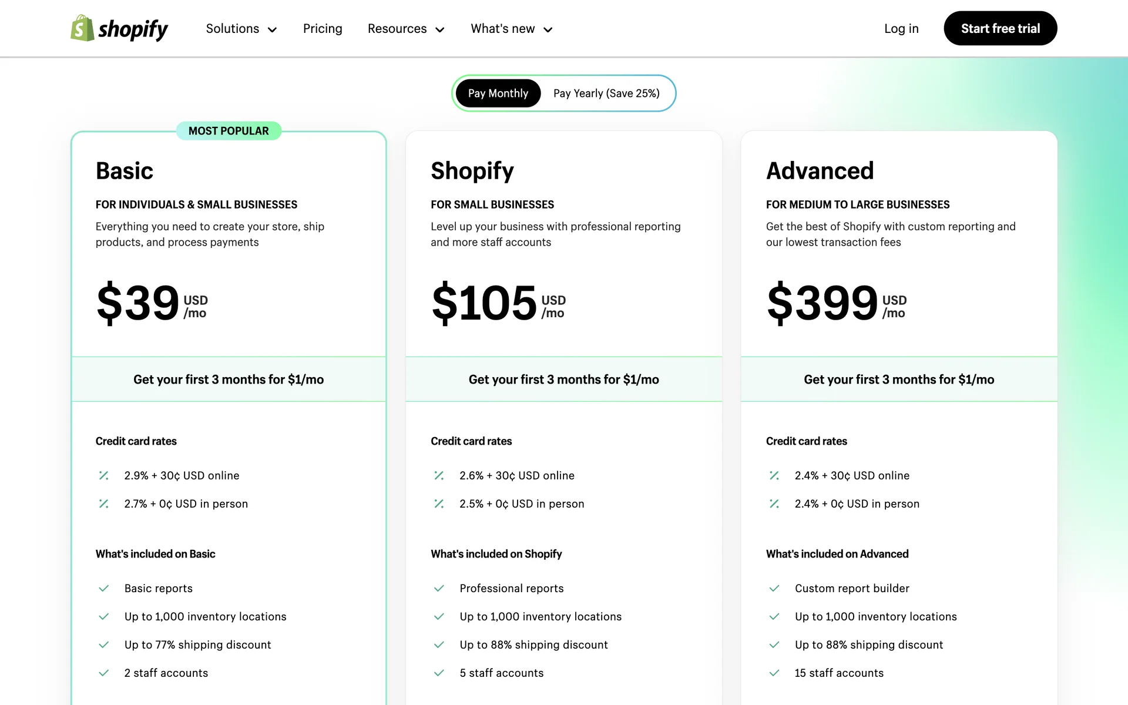This screenshot has height=705, width=1128.
Task: Click percent icon beside 2.5% in person rate
Action: coord(439,503)
